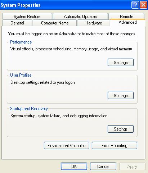Select the Advanced tab
Screen dimensions: 148x173
point(127,22)
